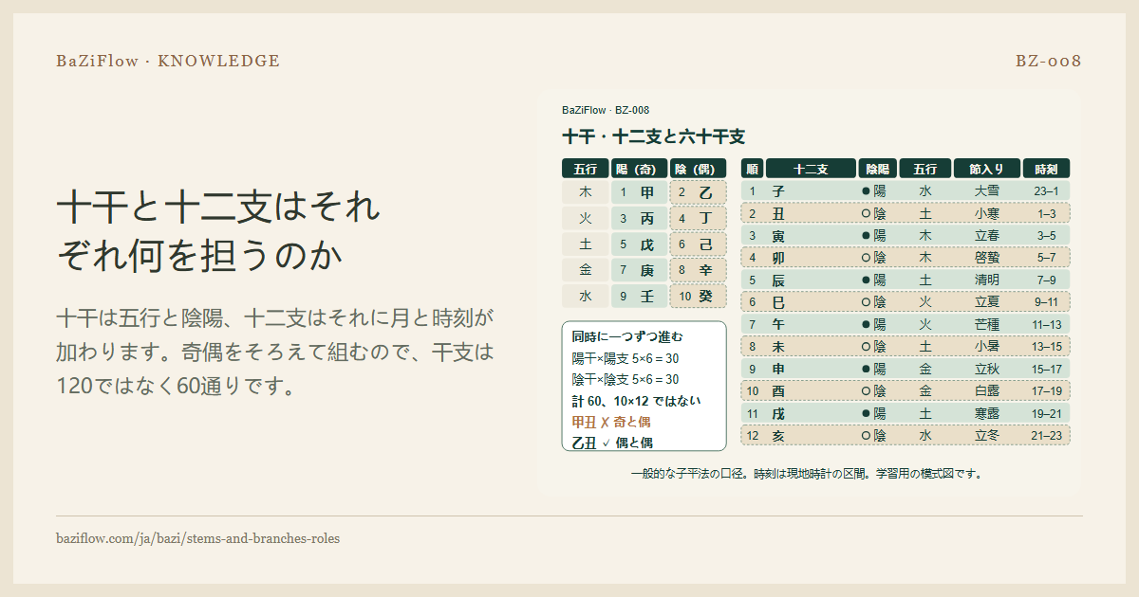This screenshot has width=1139, height=597.
Task: Click the small BaZiFlow · BZ-008 label above the chart
Action: point(606,110)
